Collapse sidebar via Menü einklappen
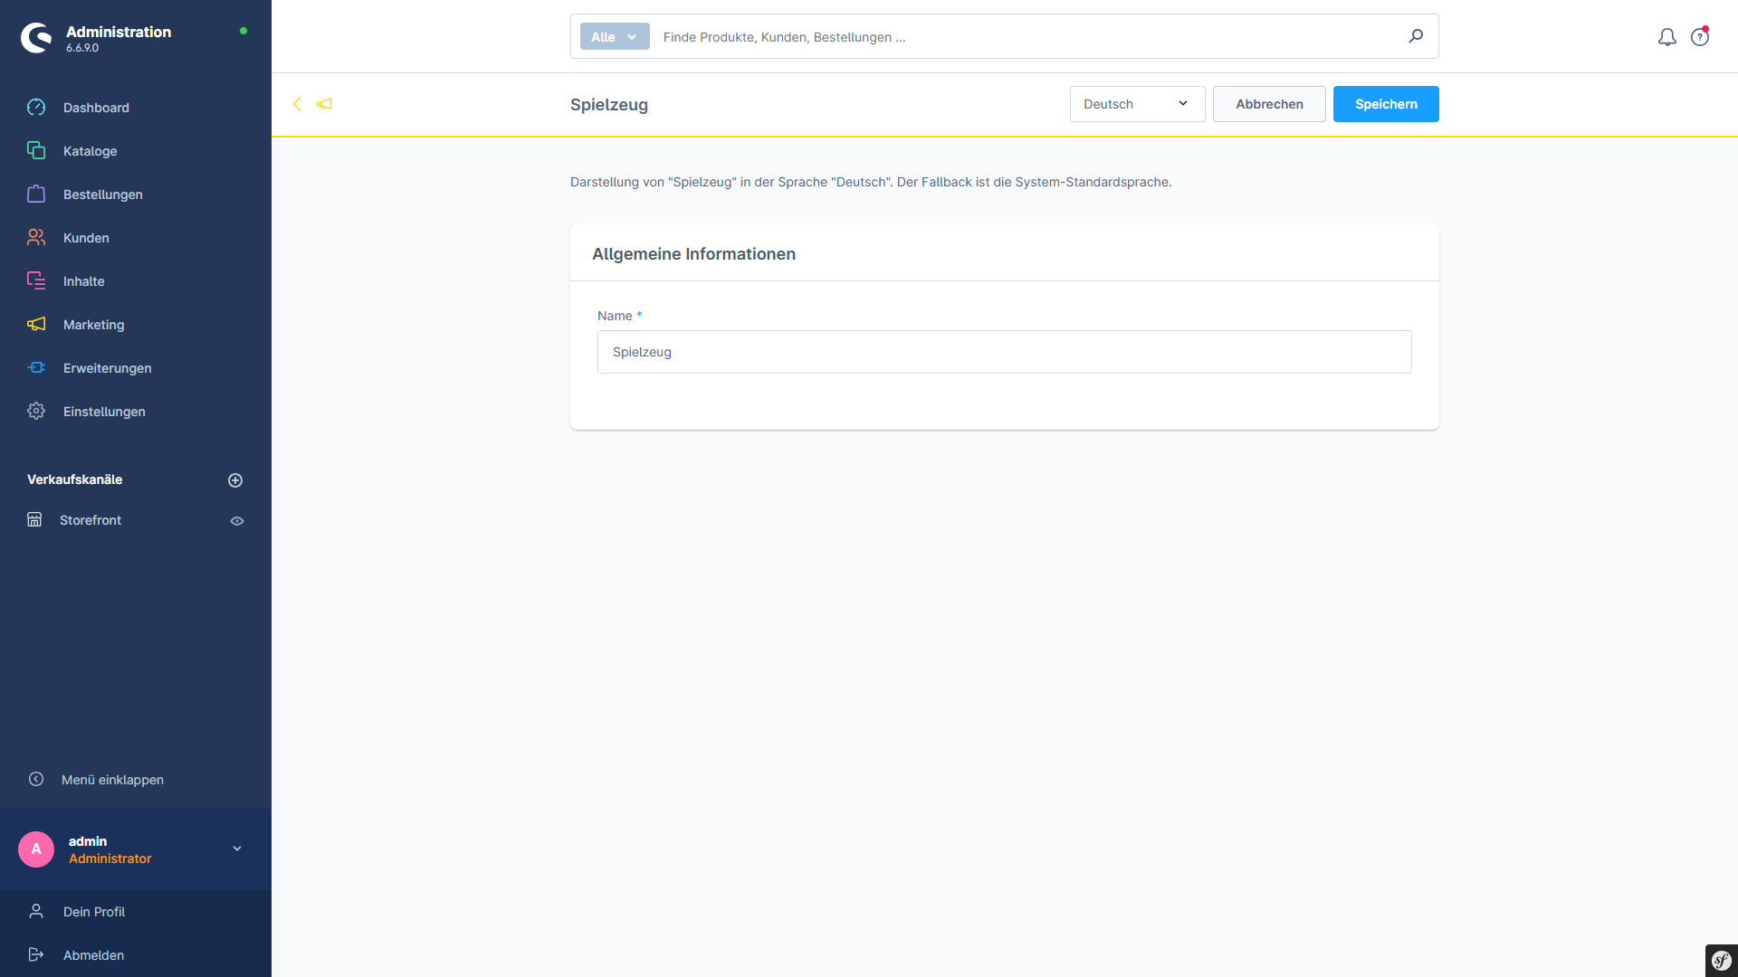The image size is (1738, 977). (x=112, y=780)
